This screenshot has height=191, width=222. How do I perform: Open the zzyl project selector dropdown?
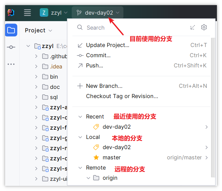point(54,13)
